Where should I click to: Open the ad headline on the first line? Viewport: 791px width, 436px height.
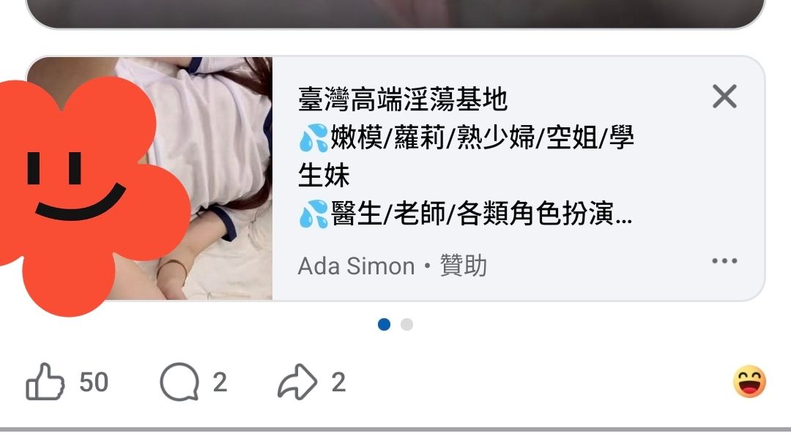coord(402,99)
